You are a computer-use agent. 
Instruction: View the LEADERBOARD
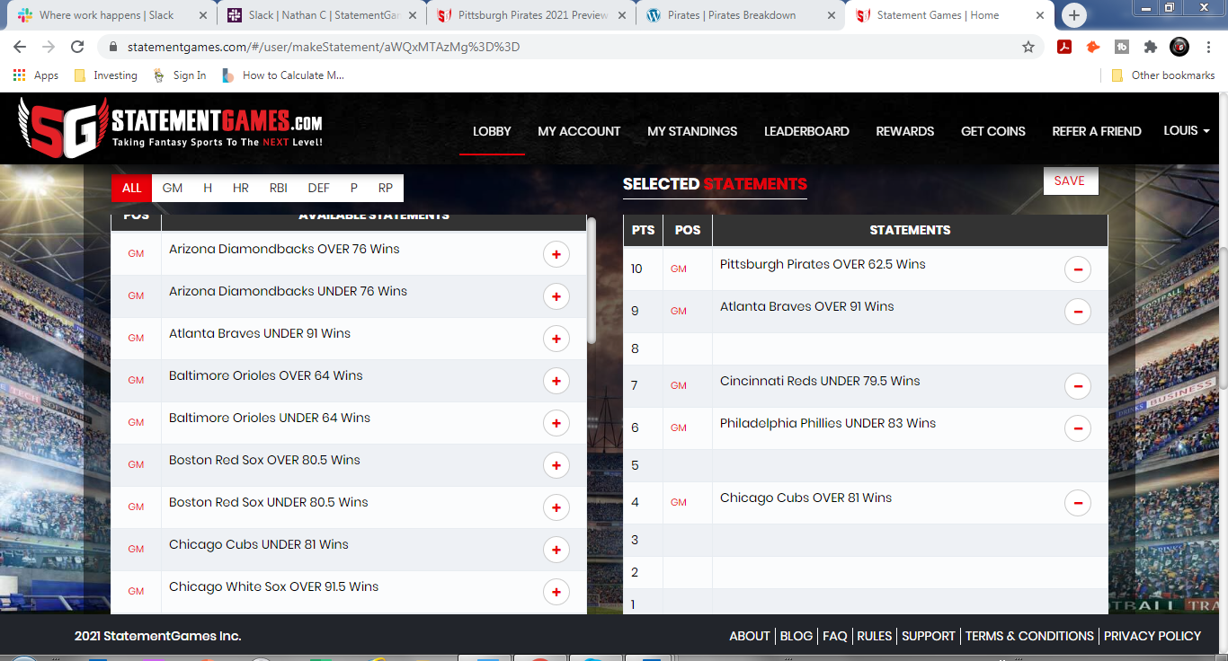806,131
